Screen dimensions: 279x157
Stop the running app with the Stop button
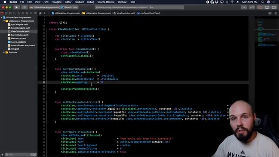pos(24,7)
